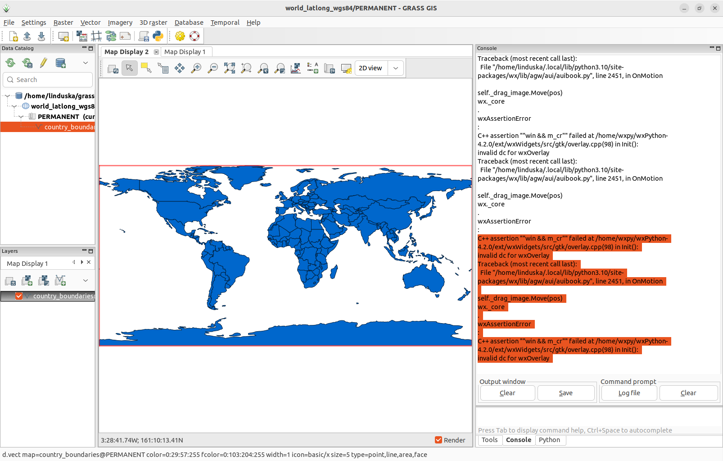Create new workspace file icon
723x461 pixels.
[13, 36]
